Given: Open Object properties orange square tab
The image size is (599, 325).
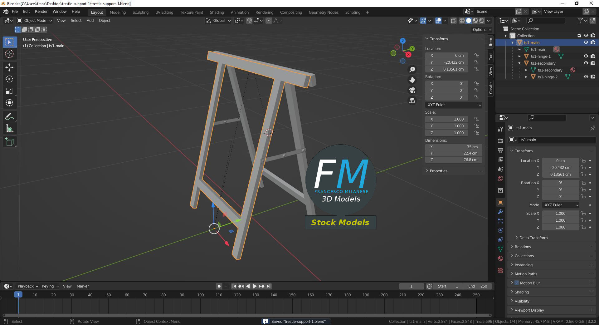Looking at the screenshot, I should 500,202.
